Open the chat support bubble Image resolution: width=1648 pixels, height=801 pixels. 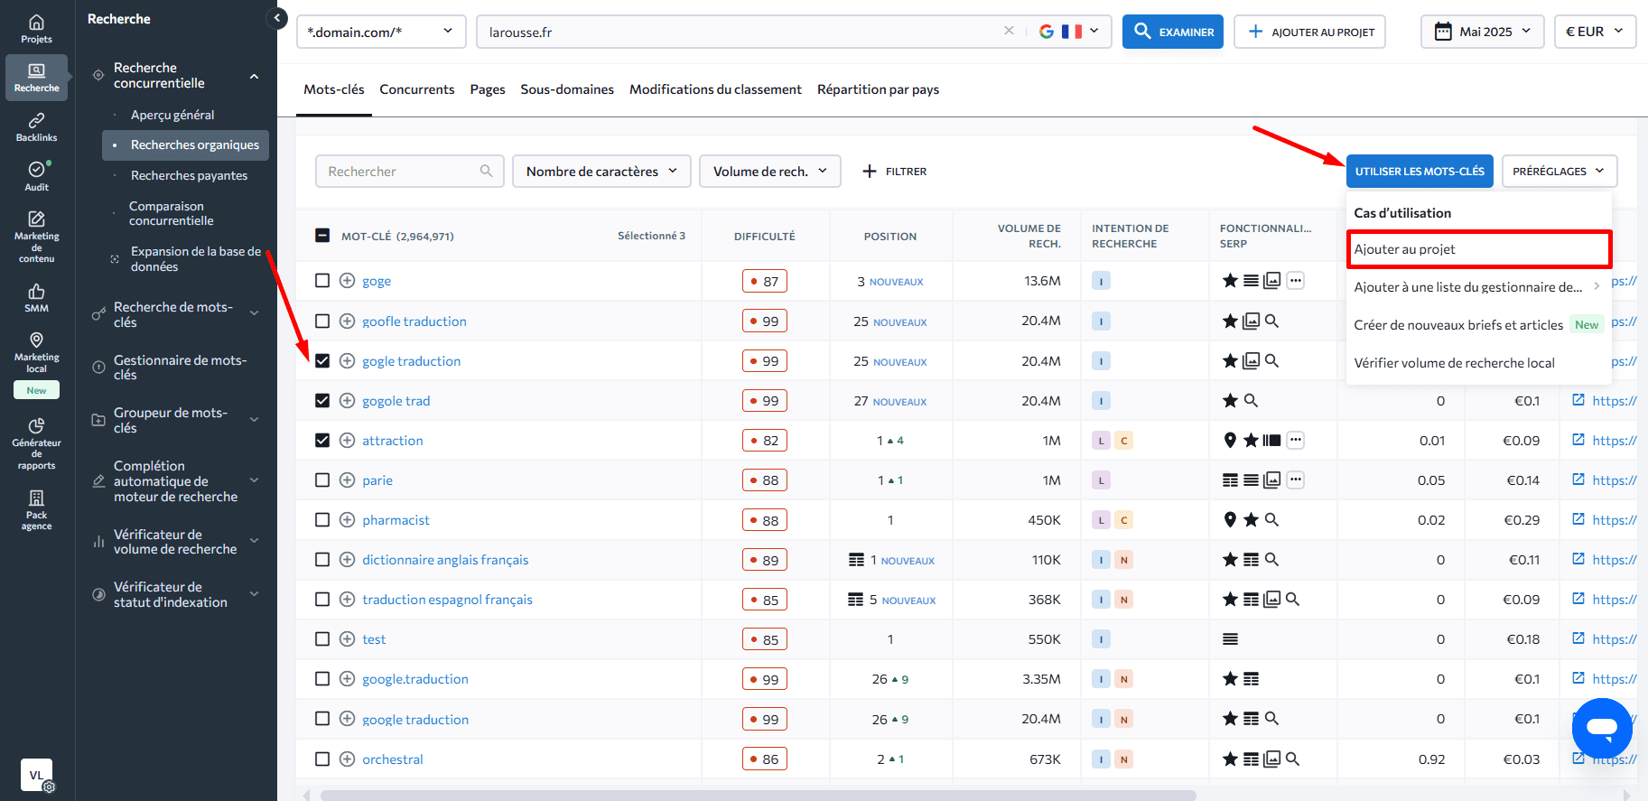click(x=1602, y=728)
